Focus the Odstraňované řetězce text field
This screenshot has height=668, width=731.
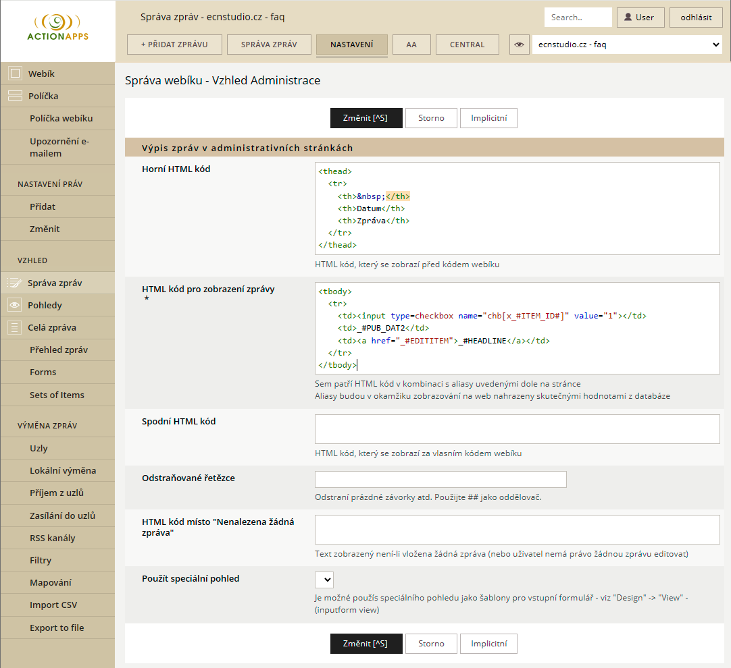[x=440, y=479]
